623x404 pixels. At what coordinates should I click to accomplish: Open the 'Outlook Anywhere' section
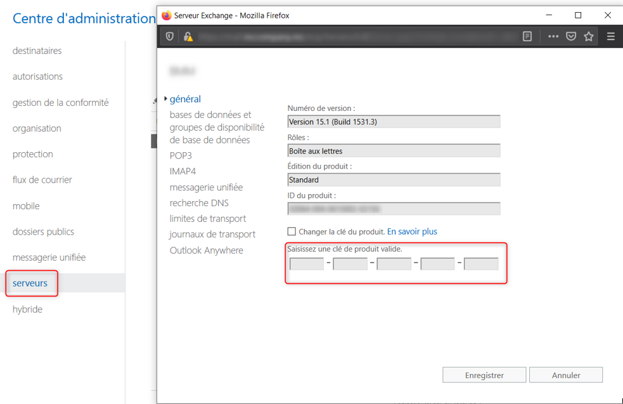click(207, 250)
